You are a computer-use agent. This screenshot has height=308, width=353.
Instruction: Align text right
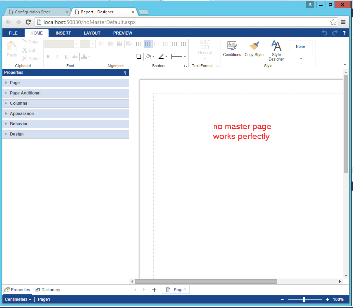(120, 56)
